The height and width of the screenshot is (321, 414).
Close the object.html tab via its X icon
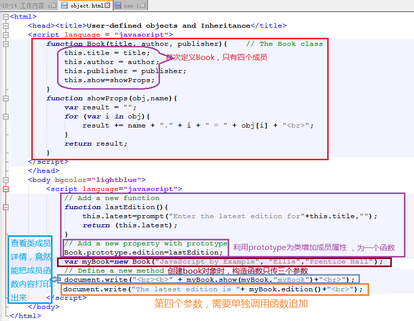(x=107, y=6)
